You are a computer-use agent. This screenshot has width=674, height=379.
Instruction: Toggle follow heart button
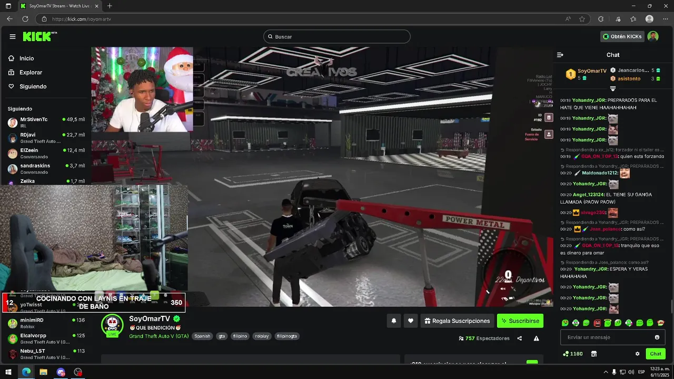pyautogui.click(x=410, y=321)
